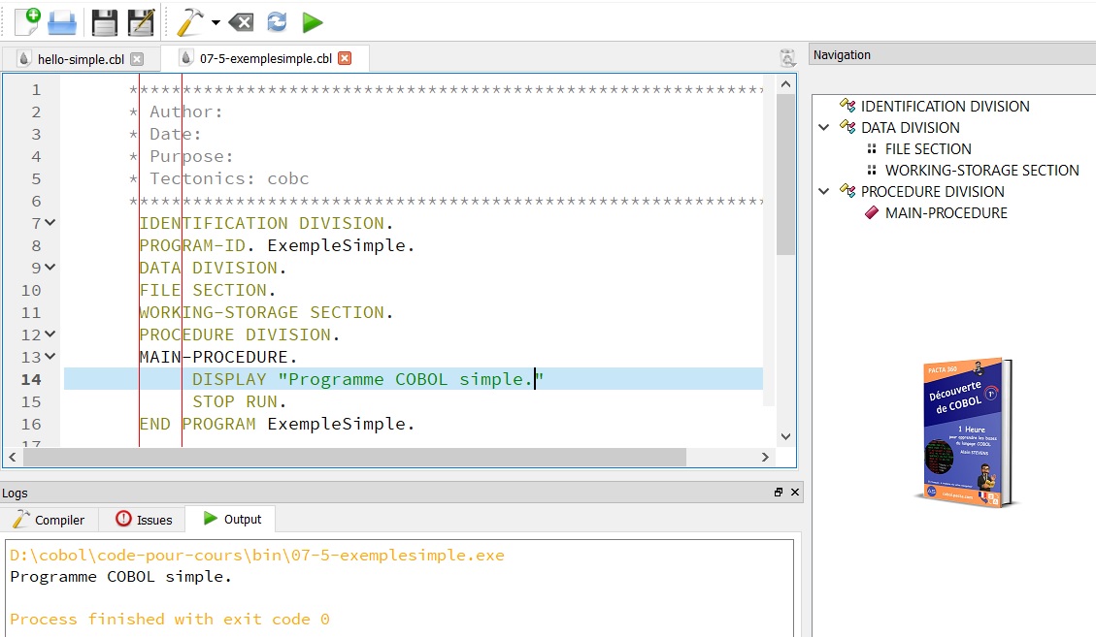Jump to MAIN-PROCEDURE in the Navigation tree
The width and height of the screenshot is (1096, 637).
(947, 213)
